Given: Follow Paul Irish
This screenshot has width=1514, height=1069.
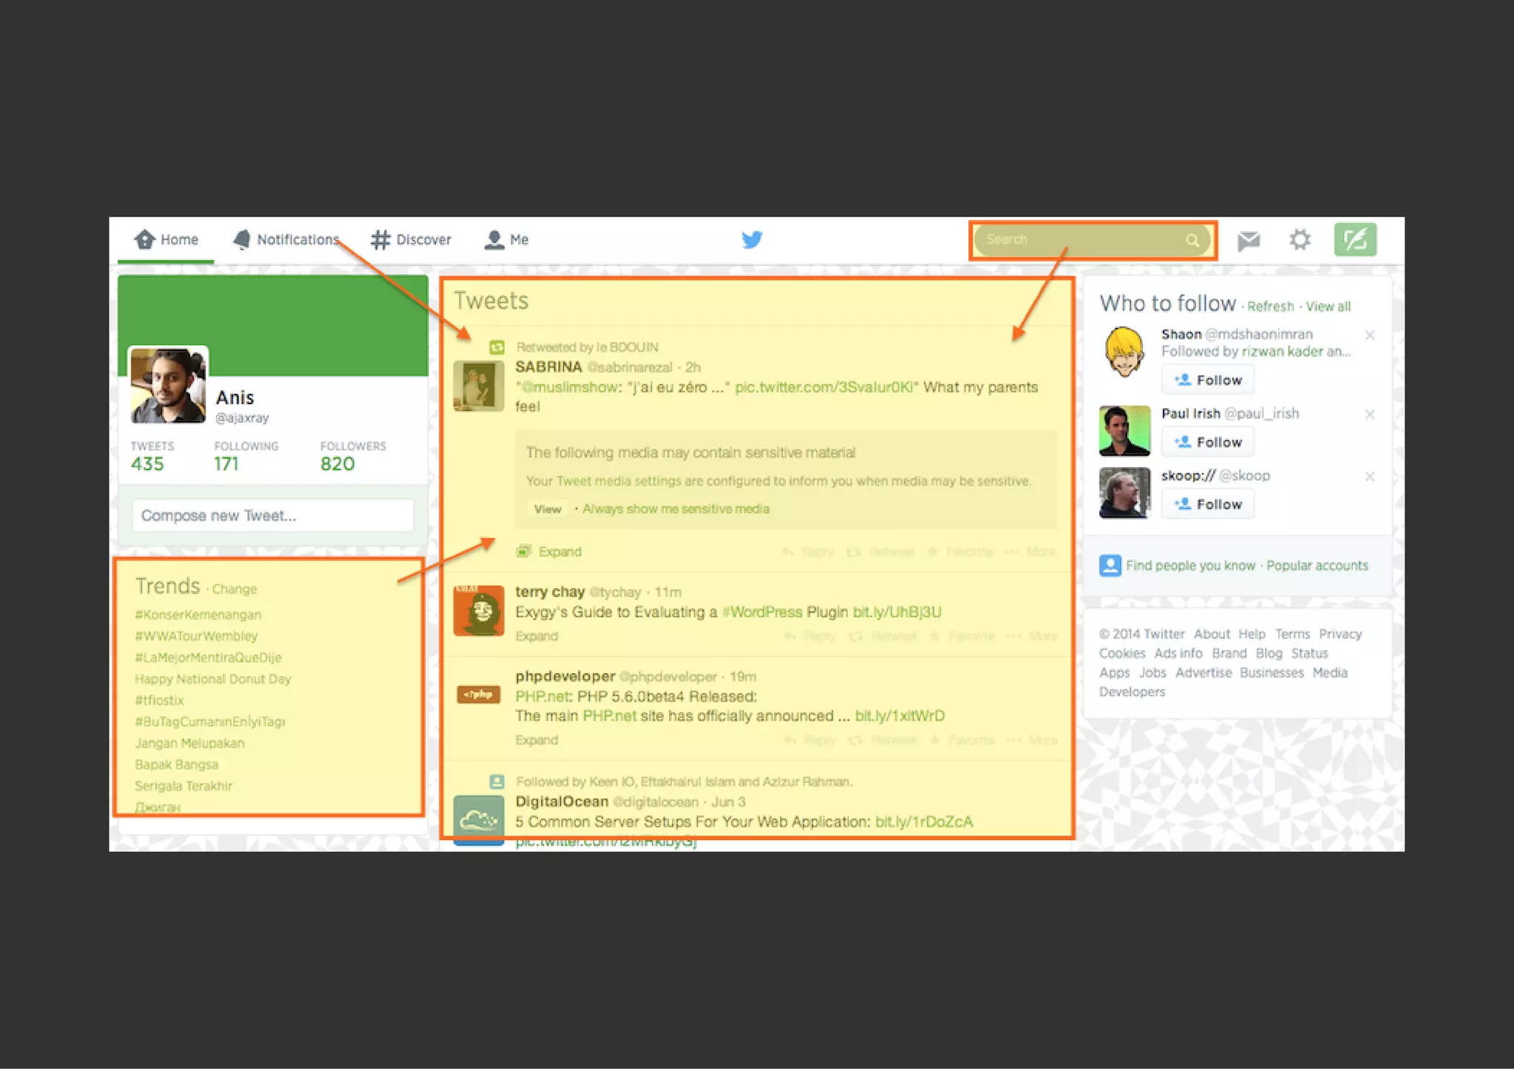Looking at the screenshot, I should coord(1207,442).
